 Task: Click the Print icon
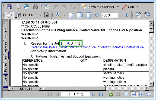(x=18, y=7)
